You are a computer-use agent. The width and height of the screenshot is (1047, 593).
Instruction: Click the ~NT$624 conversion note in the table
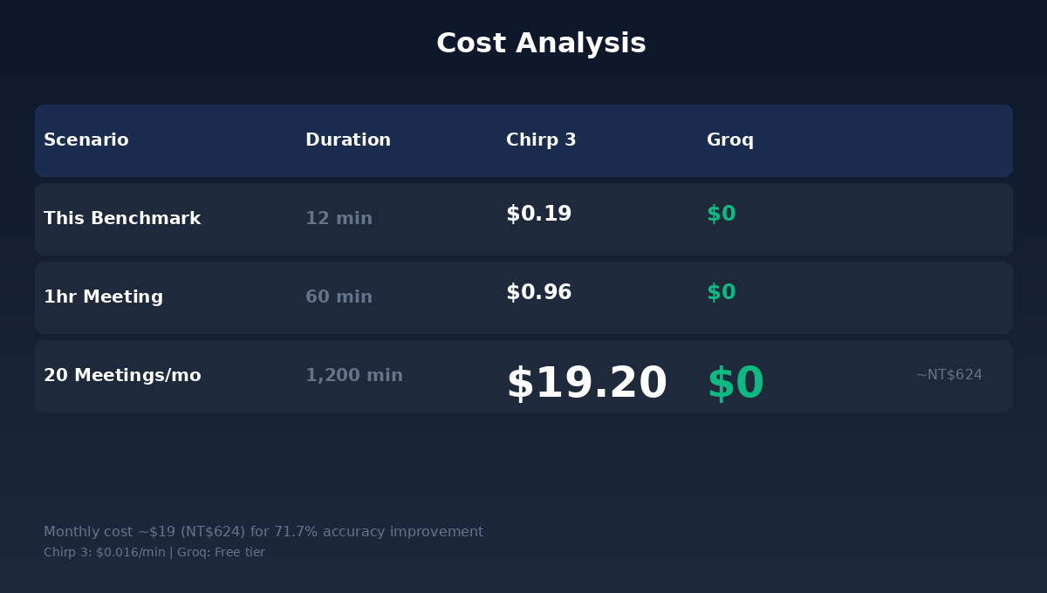948,375
